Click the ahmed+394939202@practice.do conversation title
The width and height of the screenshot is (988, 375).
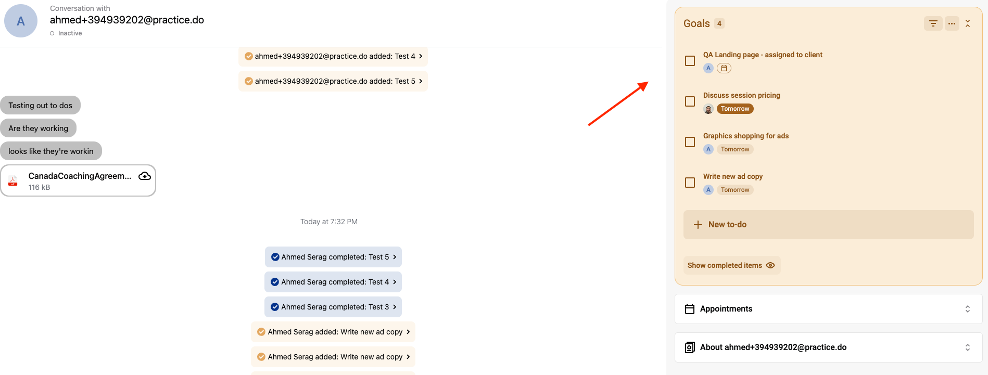127,20
